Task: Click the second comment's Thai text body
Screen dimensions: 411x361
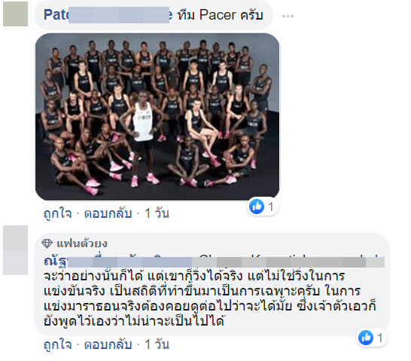Action: (210, 298)
